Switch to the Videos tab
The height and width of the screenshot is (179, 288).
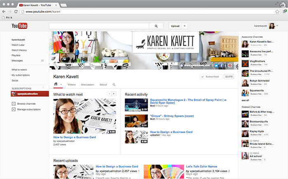pos(72,85)
